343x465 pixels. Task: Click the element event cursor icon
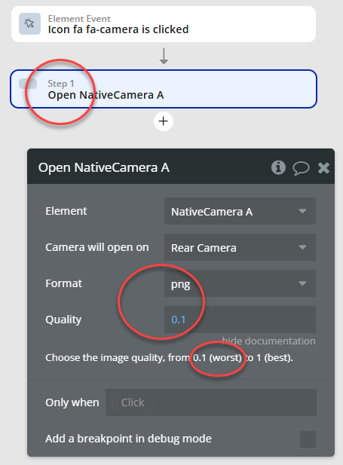(x=29, y=23)
